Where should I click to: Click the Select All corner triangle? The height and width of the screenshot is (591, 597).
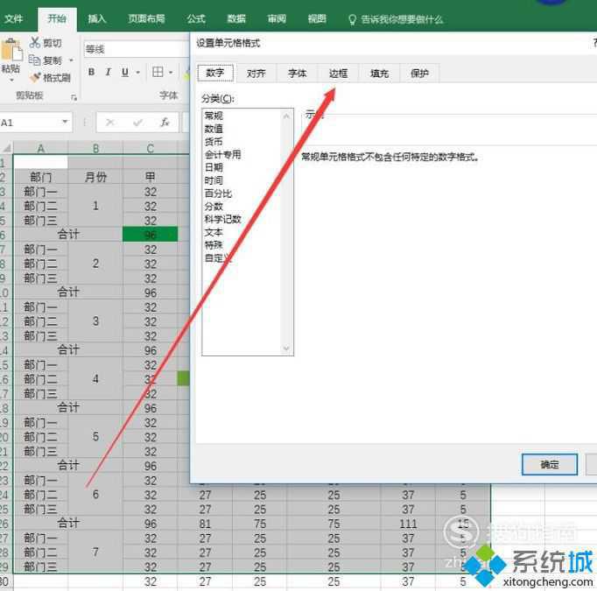(x=7, y=147)
